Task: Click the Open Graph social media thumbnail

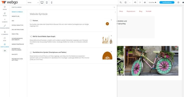Action: pyautogui.click(x=107, y=40)
